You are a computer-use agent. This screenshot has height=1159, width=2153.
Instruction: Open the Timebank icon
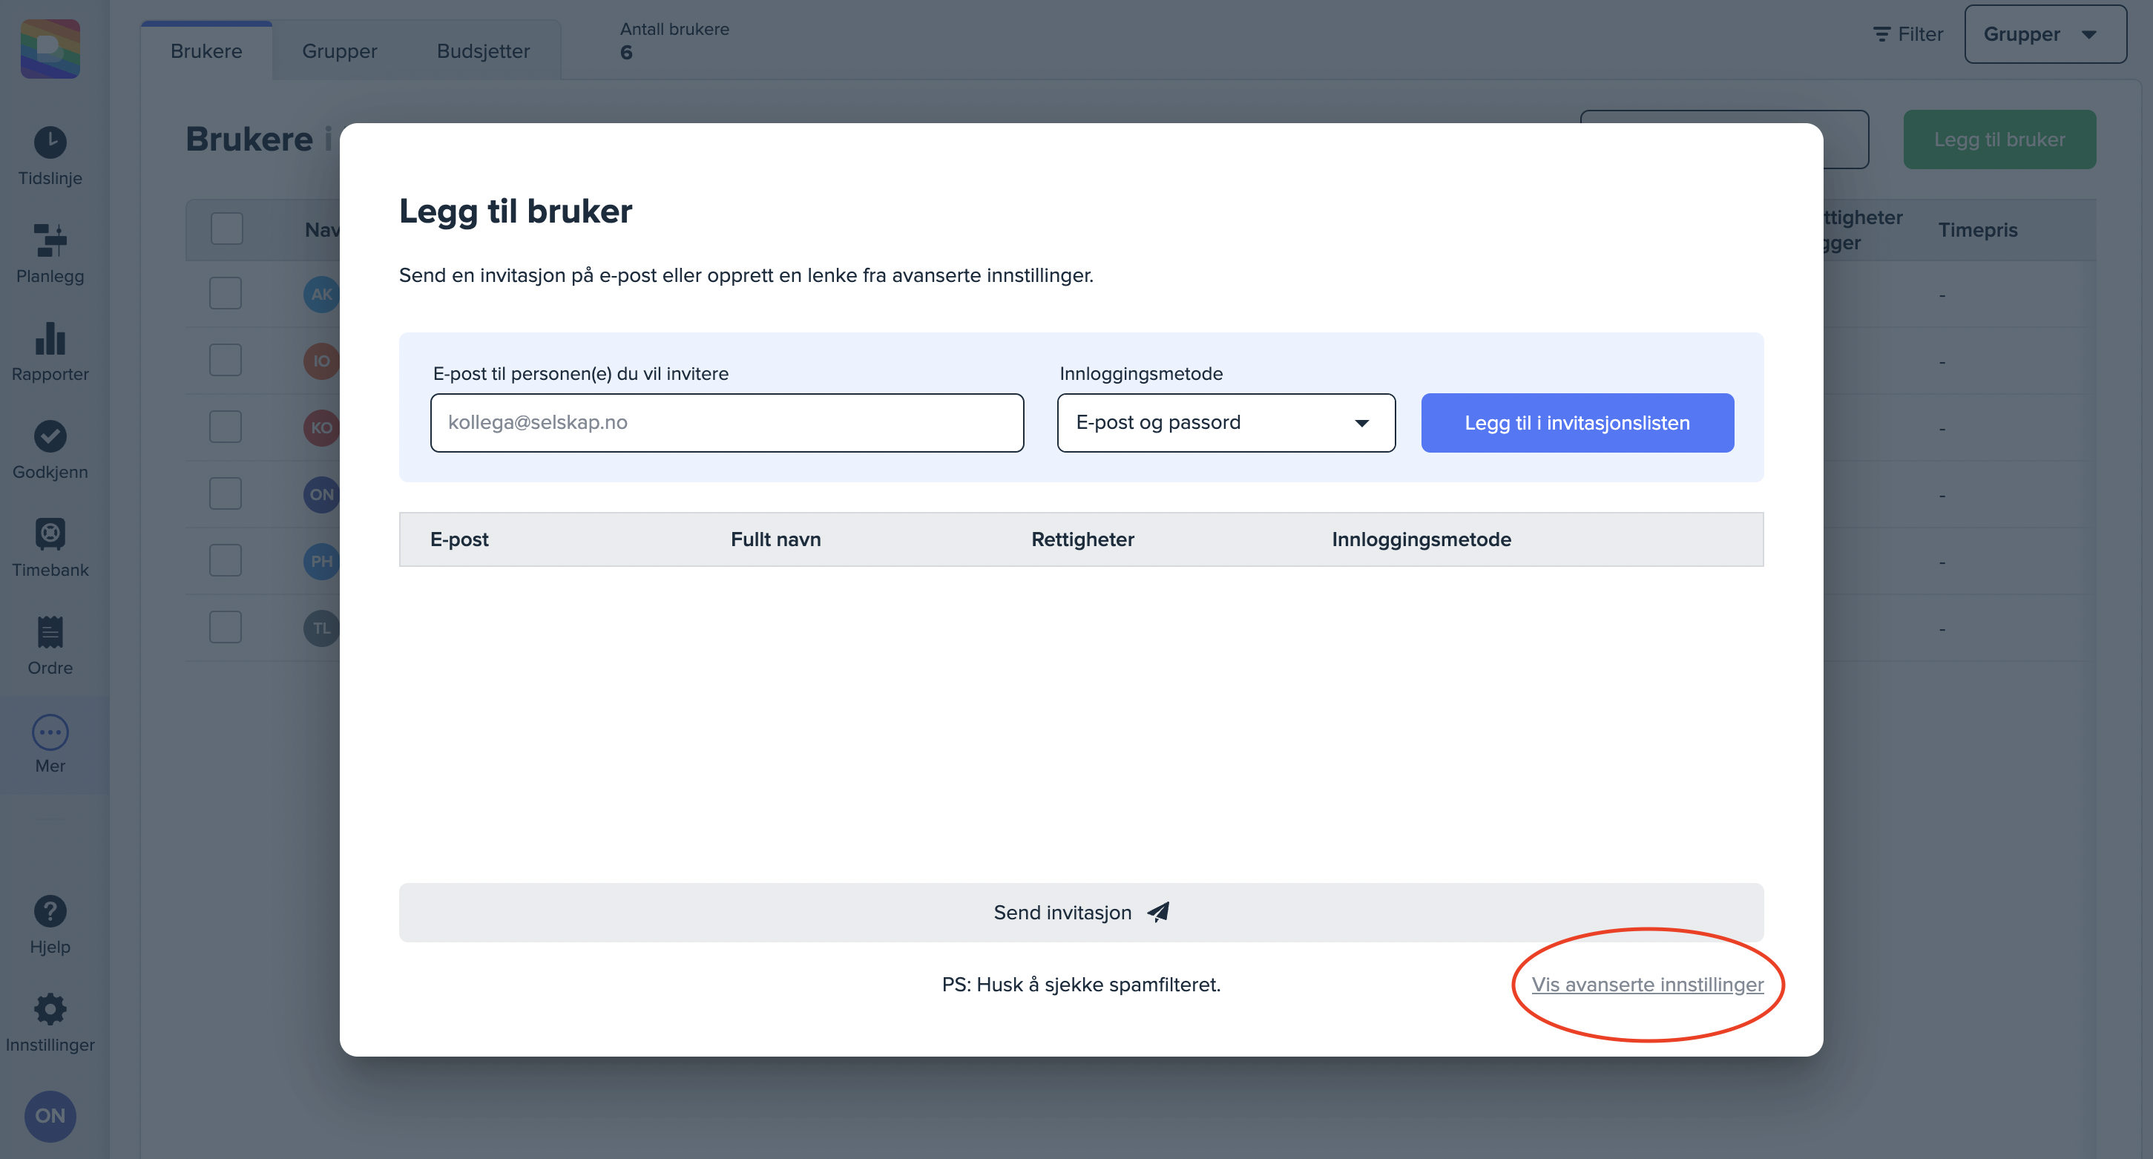[x=50, y=534]
